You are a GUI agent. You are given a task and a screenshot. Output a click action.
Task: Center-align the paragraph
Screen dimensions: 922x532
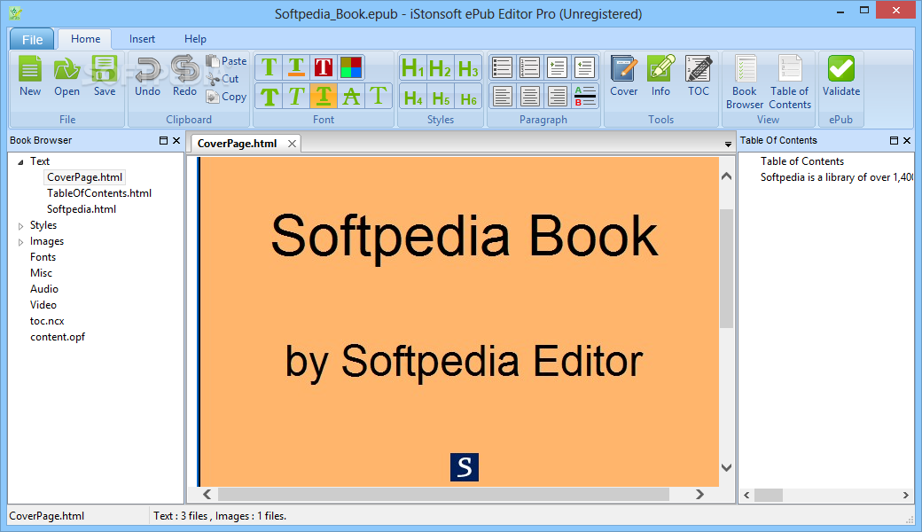[x=530, y=96]
